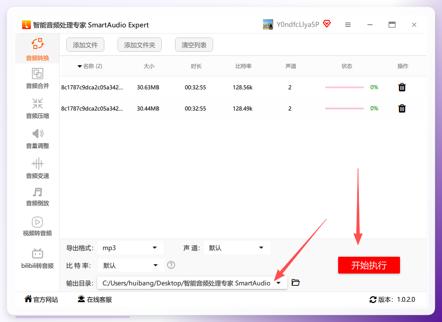Screen dimensions: 442x322
Task: Click the home icon for 官方网站
Action: (28, 299)
